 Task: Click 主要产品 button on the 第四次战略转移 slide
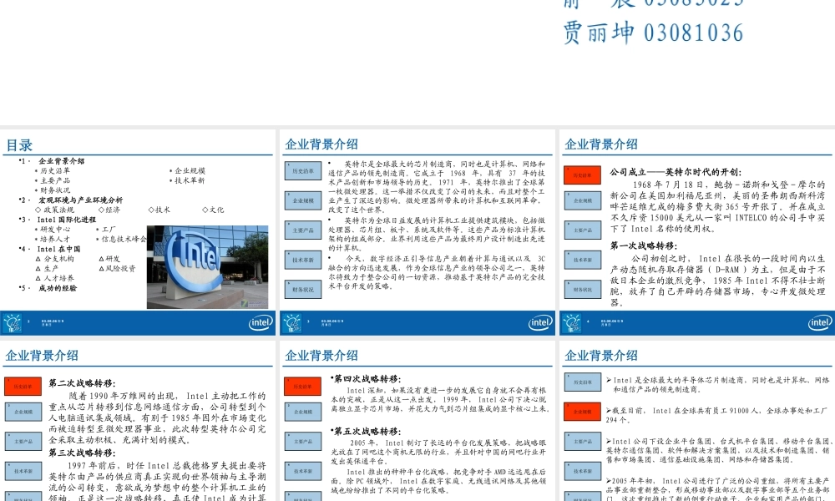302,442
